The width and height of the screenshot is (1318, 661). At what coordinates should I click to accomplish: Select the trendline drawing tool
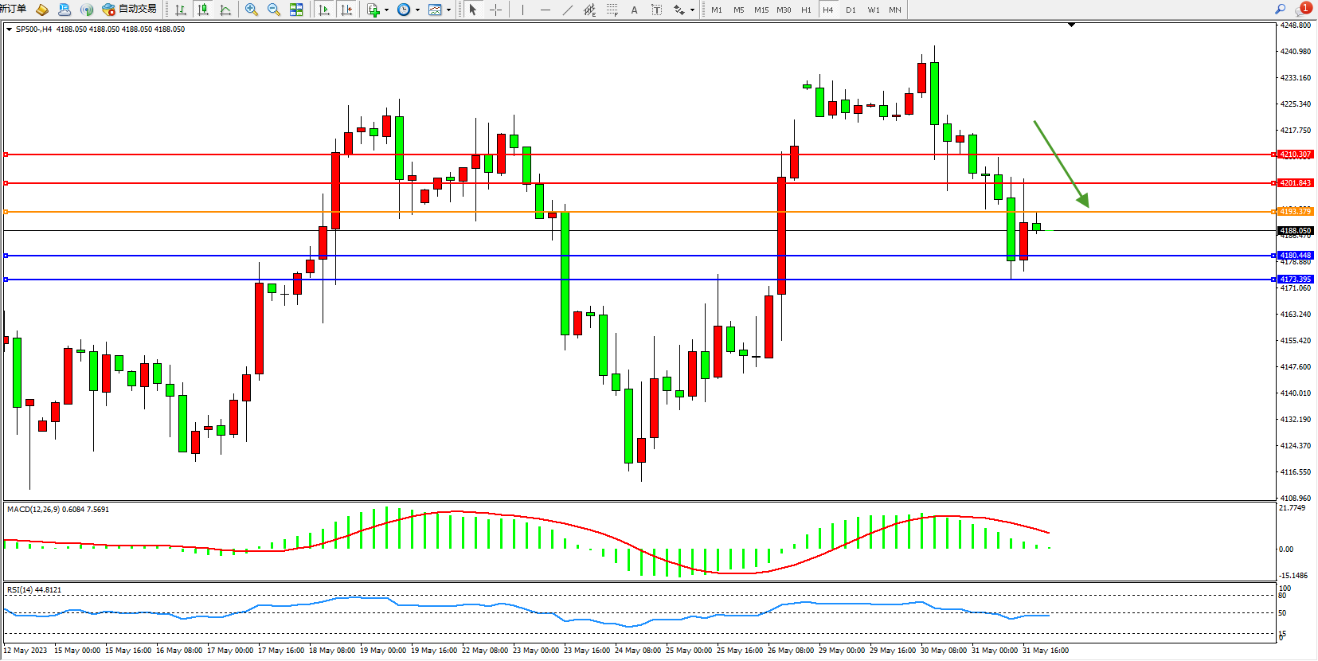tap(568, 10)
